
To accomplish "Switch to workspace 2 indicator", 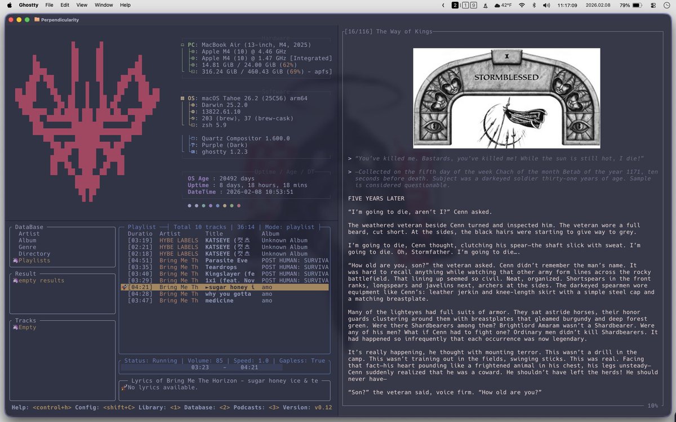I will [455, 5].
